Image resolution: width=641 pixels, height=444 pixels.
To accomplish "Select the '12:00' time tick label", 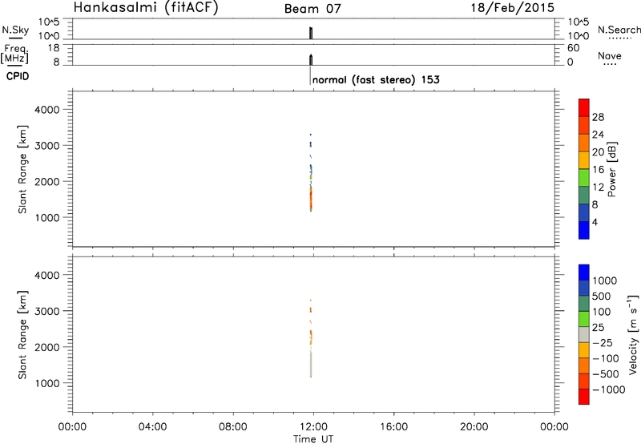I will click(x=313, y=427).
